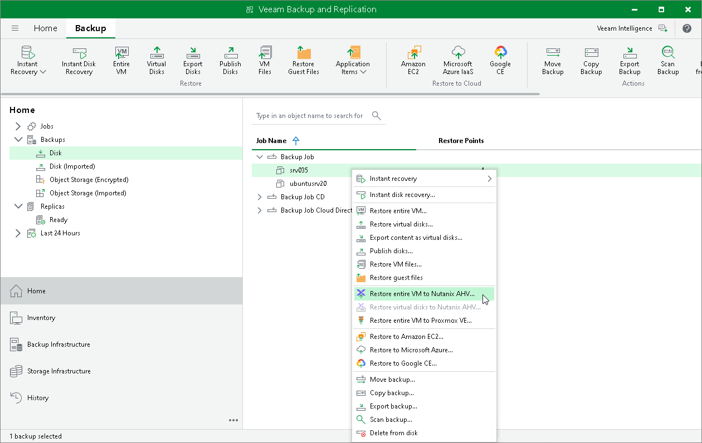Choose Delete from disk menu item
Viewport: 702px width, 443px height.
[424, 433]
